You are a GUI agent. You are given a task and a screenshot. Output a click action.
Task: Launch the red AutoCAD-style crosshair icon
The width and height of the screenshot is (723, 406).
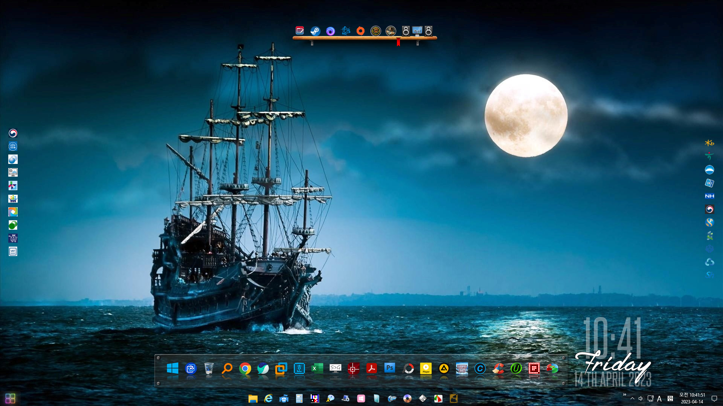click(x=353, y=369)
